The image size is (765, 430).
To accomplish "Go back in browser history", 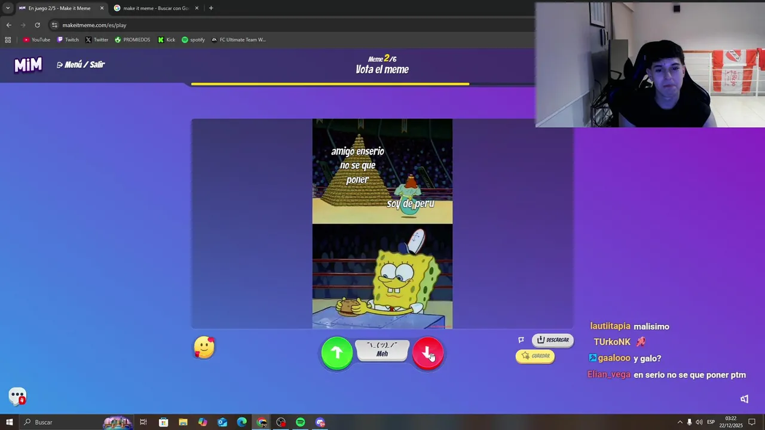I will coord(8,25).
